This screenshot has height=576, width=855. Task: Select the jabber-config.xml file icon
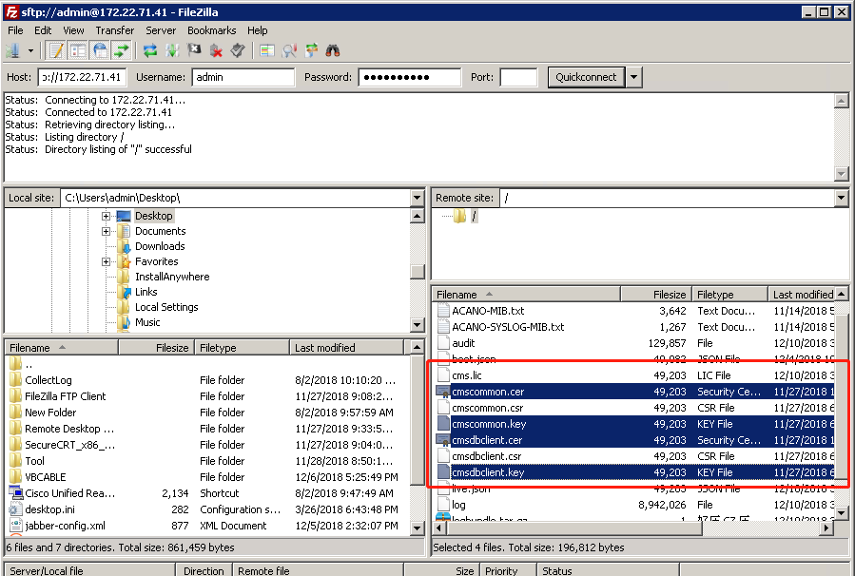click(16, 526)
